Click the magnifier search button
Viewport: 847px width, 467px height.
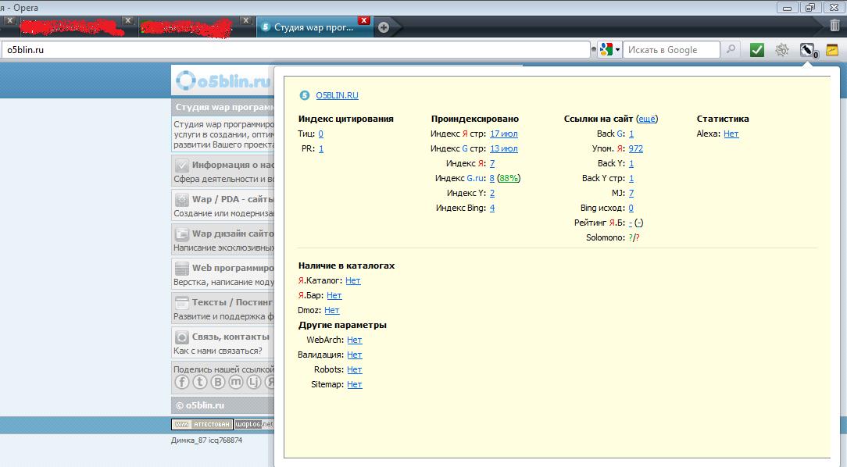point(731,49)
